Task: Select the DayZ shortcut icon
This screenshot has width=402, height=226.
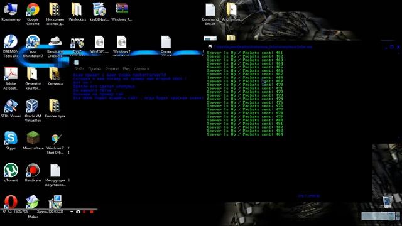Action: [77, 46]
